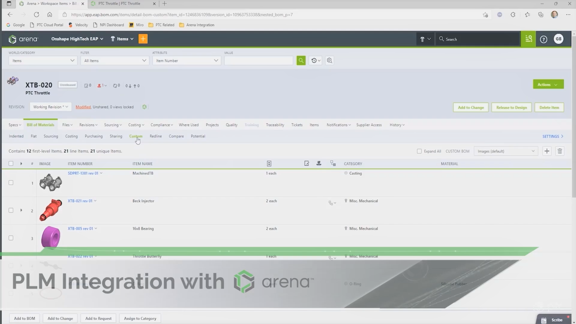Open the SETTINGS link

point(553,136)
